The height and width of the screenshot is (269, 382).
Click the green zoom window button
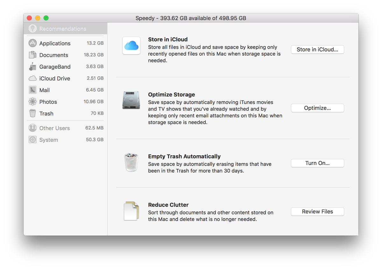point(46,18)
